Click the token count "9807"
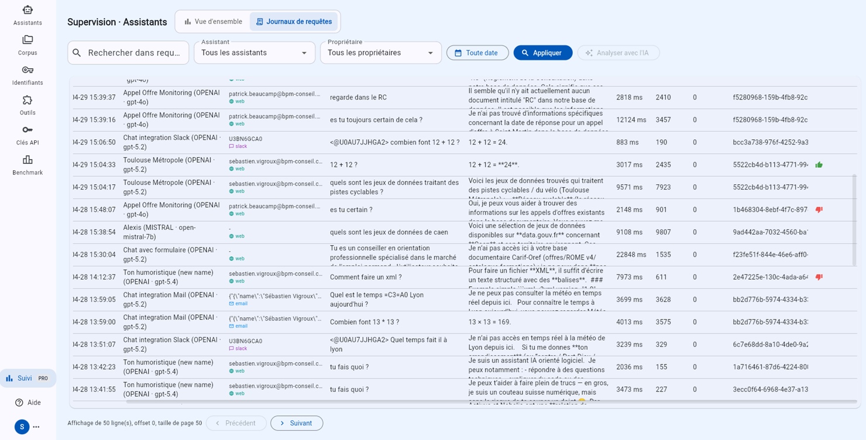This screenshot has height=440, width=866. tap(663, 232)
